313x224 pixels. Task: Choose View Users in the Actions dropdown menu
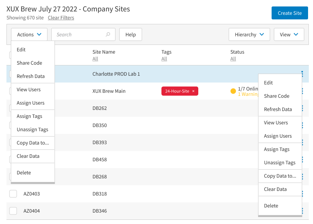point(33,89)
